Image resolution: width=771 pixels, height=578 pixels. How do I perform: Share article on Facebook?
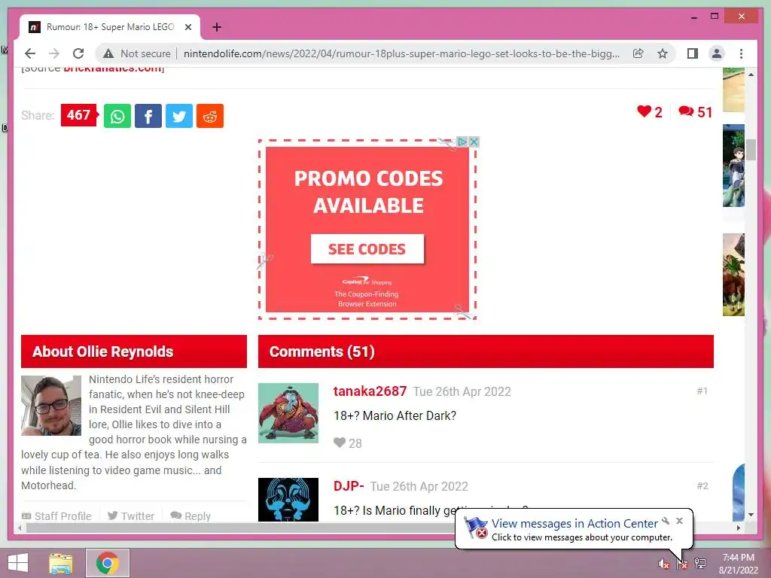pyautogui.click(x=148, y=116)
